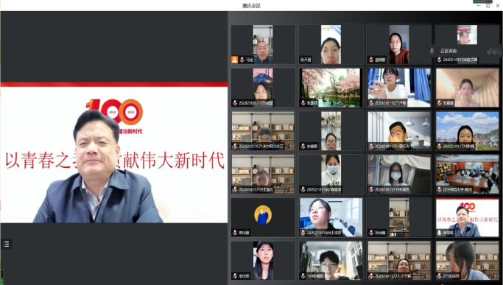503x285 pixels.
Task: Select the tile of the girl wearing a black cap
Action: pyautogui.click(x=263, y=261)
